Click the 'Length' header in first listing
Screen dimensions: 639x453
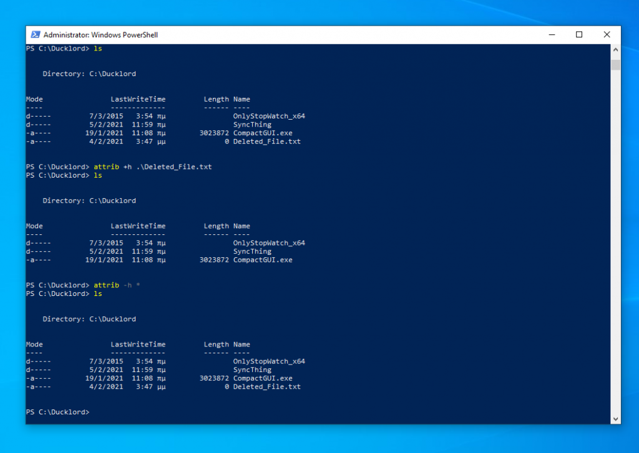(x=216, y=99)
